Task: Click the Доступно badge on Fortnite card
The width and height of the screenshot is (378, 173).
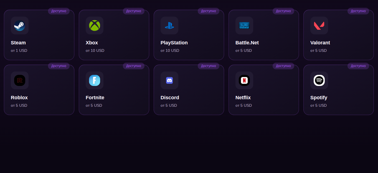Action: [x=134, y=66]
